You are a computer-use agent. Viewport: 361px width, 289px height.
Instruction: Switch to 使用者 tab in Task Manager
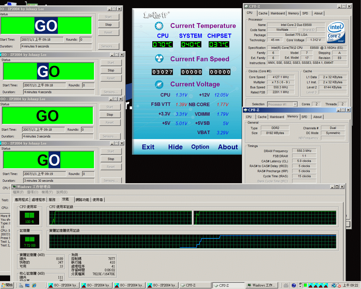(98, 200)
